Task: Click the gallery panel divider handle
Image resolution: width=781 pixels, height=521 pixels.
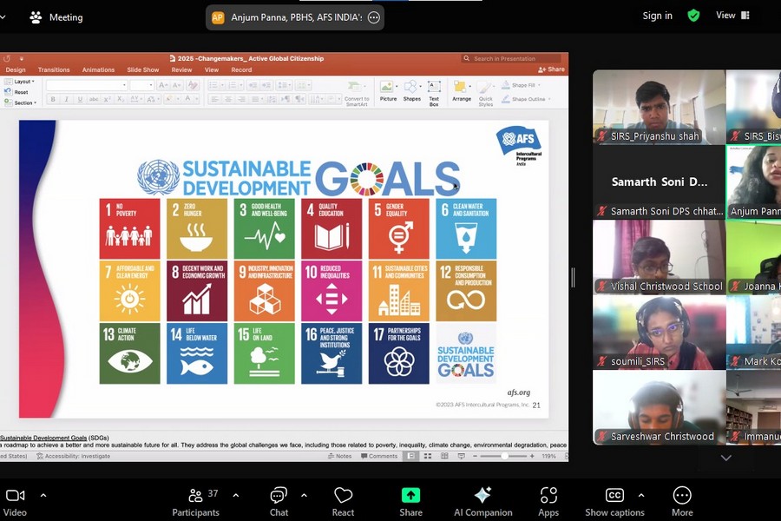Action: (x=574, y=277)
